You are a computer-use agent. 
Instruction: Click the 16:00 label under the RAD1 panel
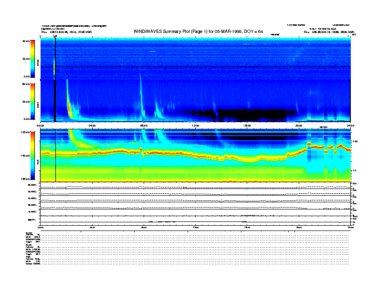pyautogui.click(x=247, y=125)
